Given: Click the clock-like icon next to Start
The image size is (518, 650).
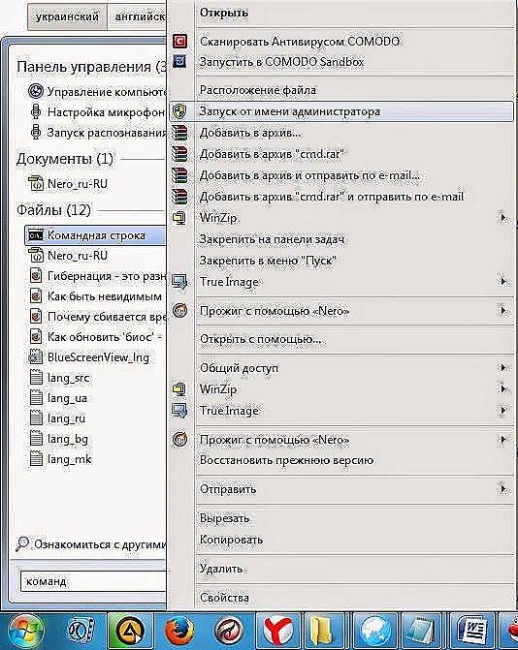Looking at the screenshot, I should click(x=81, y=632).
